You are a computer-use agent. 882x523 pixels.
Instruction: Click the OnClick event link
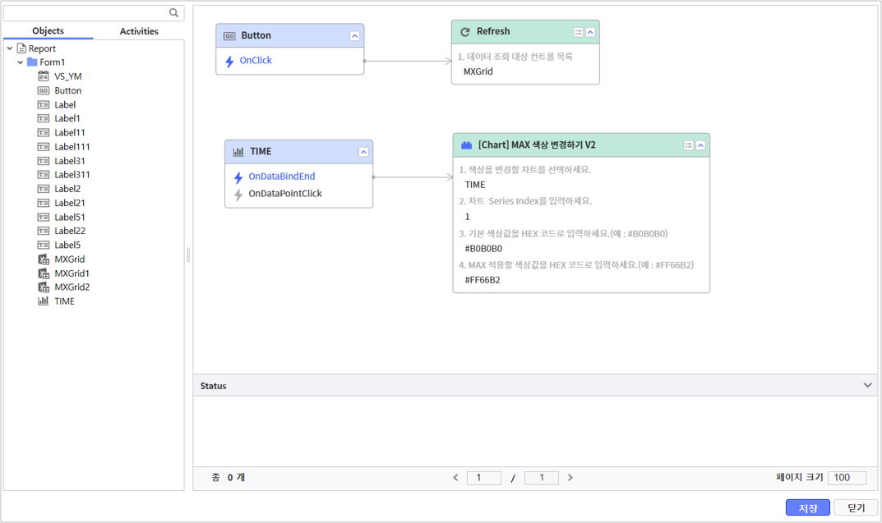pos(256,61)
